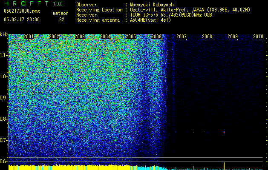
Task: Click the ICOM IC-575 53.7492 MHz receiver text
Action: (171, 15)
